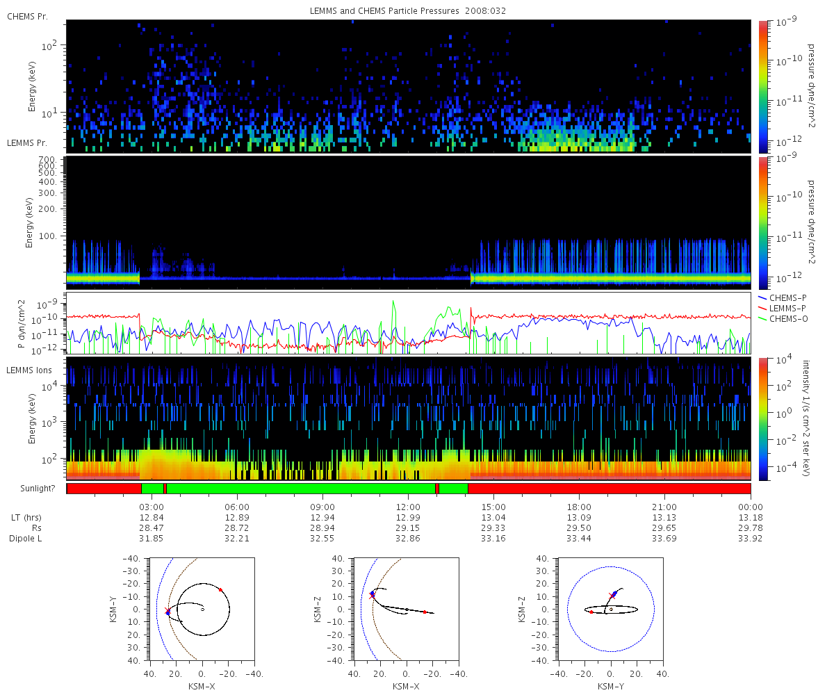Click the KSM-Y versus KSM-Z orbit plot
Image resolution: width=834 pixels, height=695 pixels.
click(x=610, y=610)
